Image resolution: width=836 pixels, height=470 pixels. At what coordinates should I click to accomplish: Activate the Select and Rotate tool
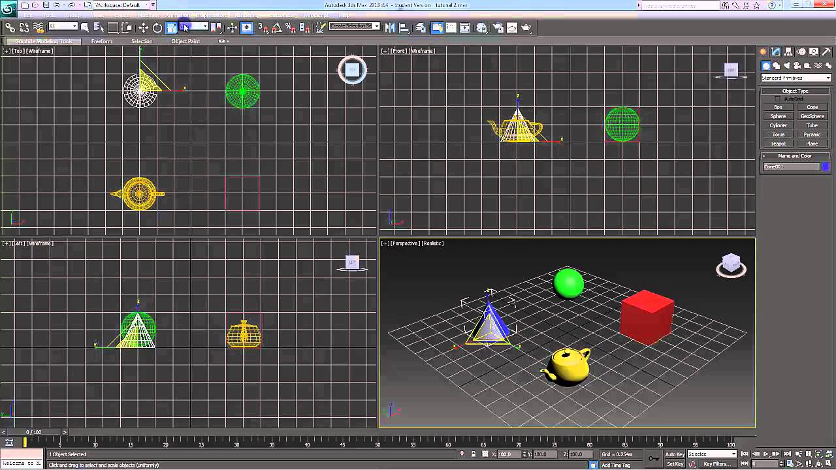(157, 27)
